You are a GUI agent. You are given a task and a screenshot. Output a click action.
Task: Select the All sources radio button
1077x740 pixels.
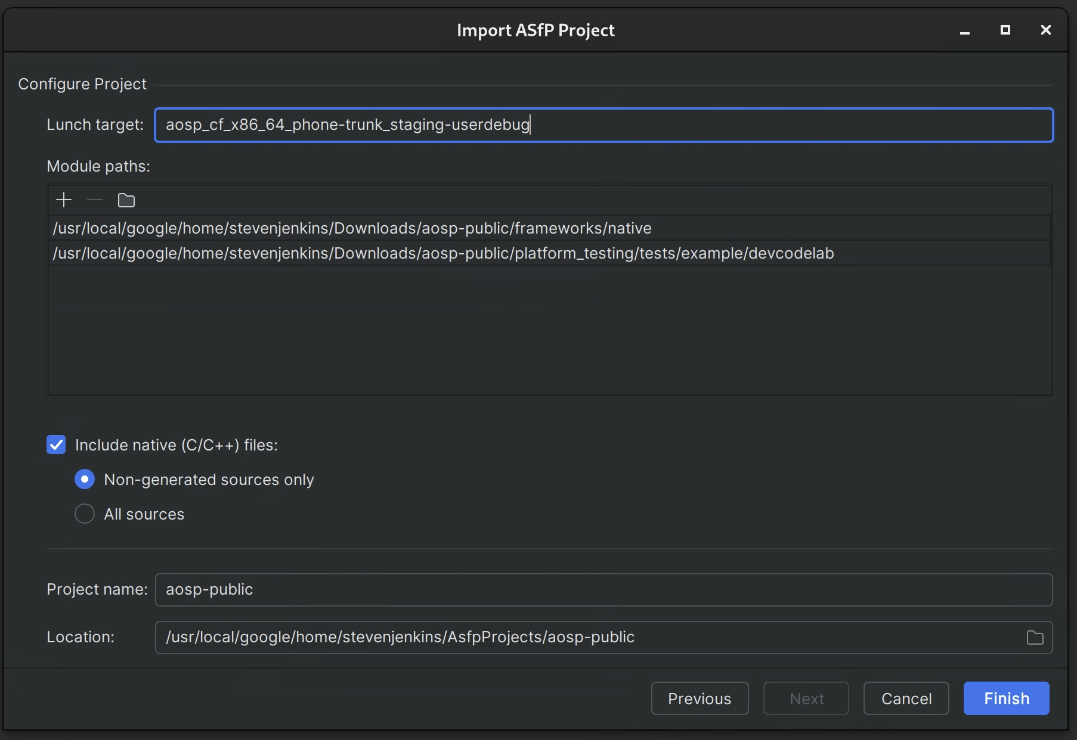pyautogui.click(x=84, y=514)
